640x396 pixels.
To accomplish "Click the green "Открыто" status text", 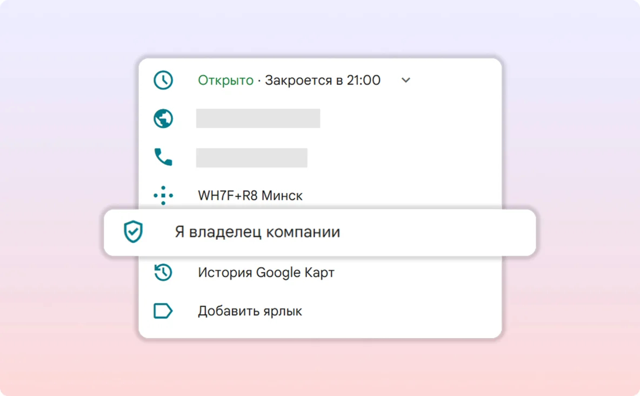I will [x=225, y=80].
